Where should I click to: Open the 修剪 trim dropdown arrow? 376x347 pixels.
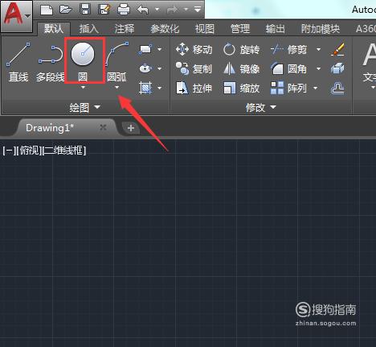(318, 49)
